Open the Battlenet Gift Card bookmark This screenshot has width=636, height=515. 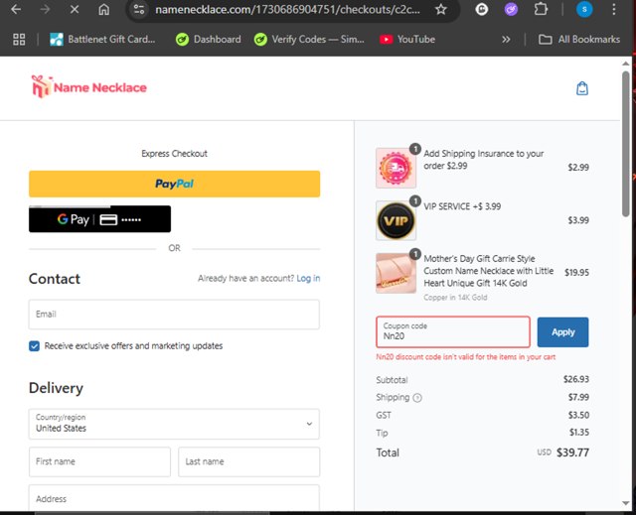[102, 40]
